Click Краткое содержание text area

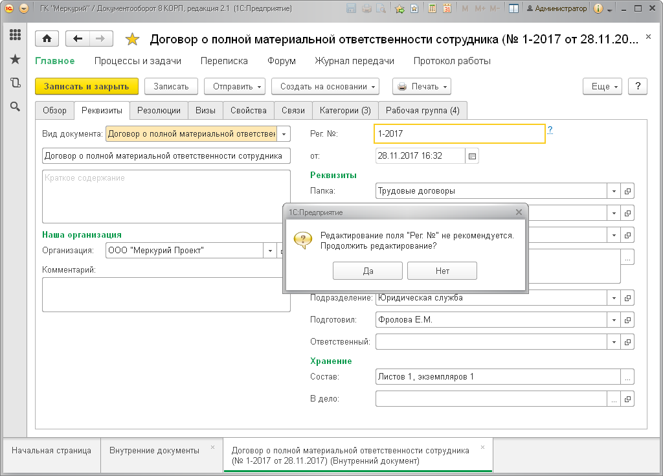[166, 196]
